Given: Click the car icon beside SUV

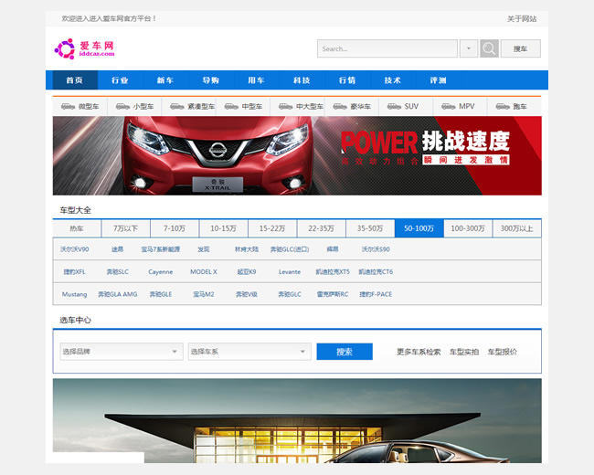Looking at the screenshot, I should (x=394, y=107).
